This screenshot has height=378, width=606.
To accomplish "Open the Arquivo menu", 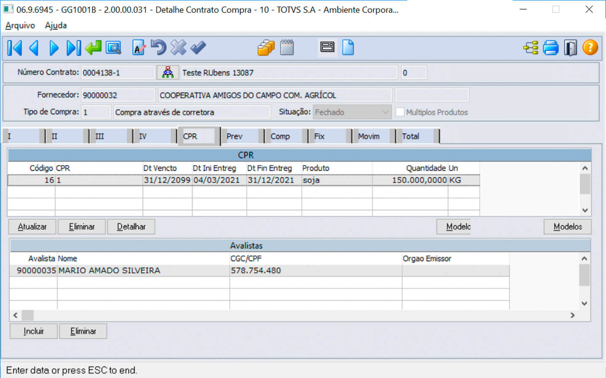I will point(20,26).
